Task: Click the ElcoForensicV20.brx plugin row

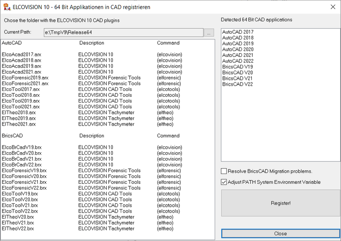Action: [24, 176]
